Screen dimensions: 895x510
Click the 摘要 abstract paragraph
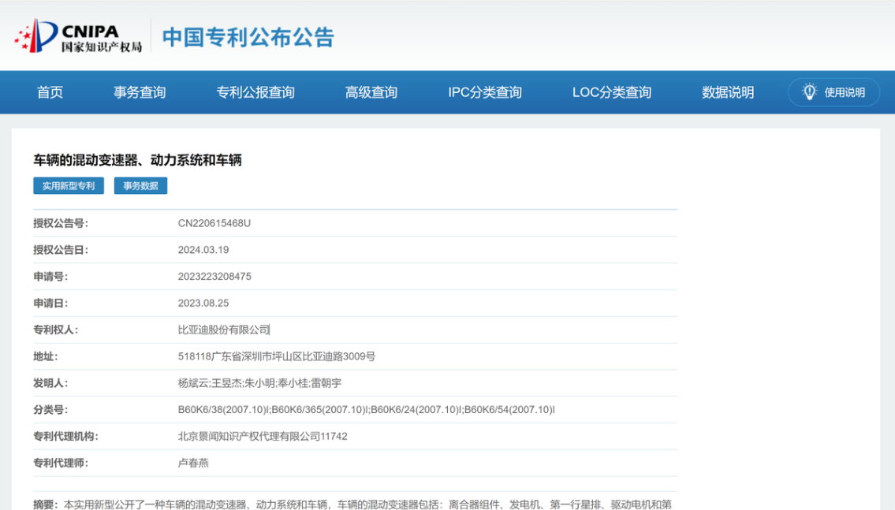click(x=355, y=504)
